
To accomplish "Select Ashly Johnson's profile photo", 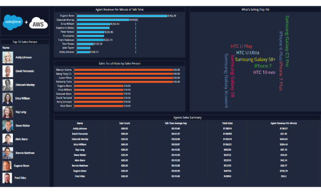I will 8,57.
